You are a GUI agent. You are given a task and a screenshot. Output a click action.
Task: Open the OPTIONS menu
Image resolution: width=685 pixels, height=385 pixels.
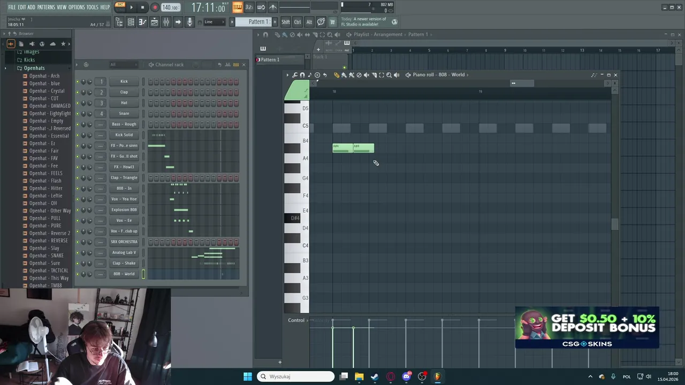[77, 7]
